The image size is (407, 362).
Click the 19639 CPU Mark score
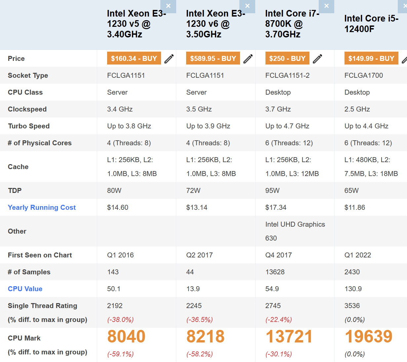pos(368,337)
